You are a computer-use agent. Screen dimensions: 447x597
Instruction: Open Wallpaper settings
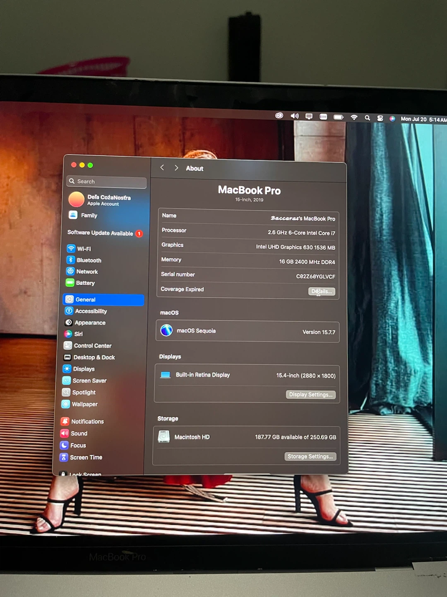(79, 404)
